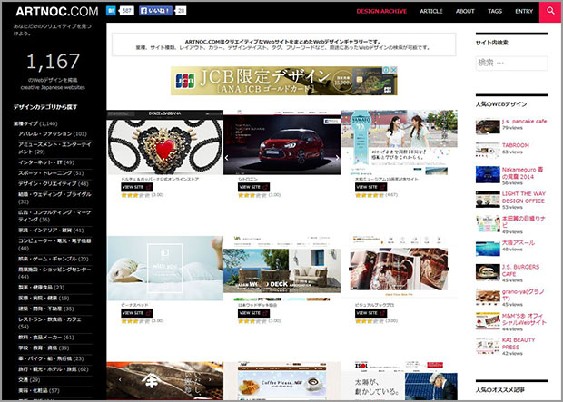Select the 飲料・食品メーカー (61) category
563x402 pixels.
pyautogui.click(x=46, y=338)
